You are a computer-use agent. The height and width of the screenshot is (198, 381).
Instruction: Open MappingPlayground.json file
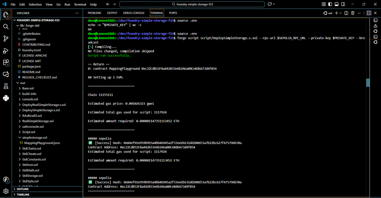tap(48, 143)
